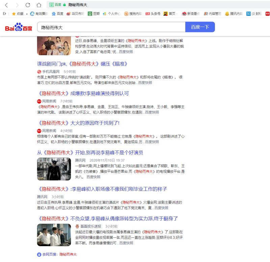Open 百度快照 for 腾讯网 3小时前 result
The image size is (270, 262).
tap(161, 208)
